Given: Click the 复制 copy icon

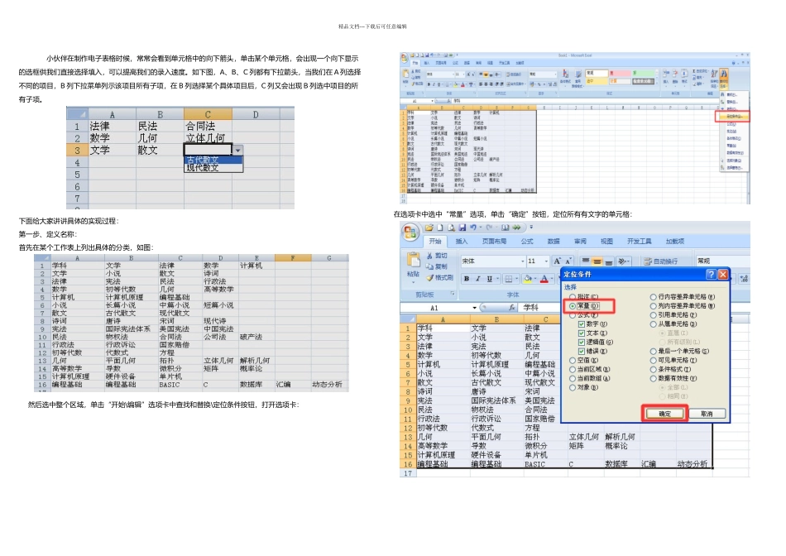Looking at the screenshot, I should point(429,266).
